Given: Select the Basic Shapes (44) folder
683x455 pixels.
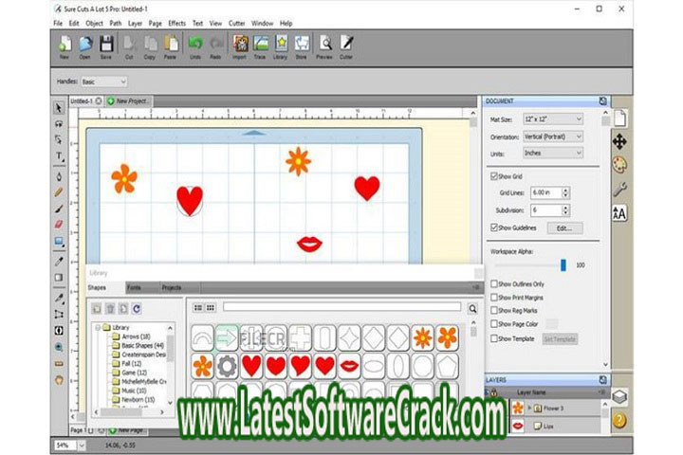Looking at the screenshot, I should pos(138,345).
